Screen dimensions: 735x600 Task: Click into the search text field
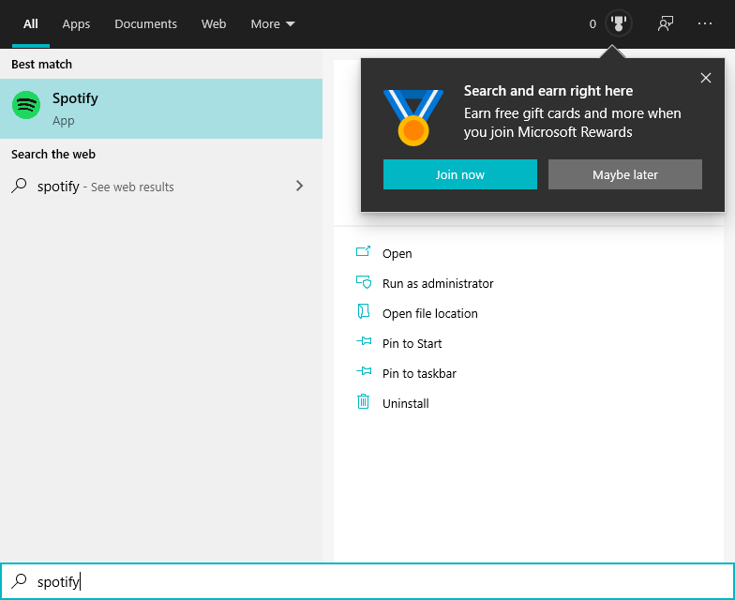(x=375, y=581)
